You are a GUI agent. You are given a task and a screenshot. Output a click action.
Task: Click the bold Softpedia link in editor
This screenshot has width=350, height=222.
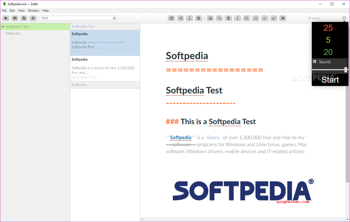[x=181, y=137]
